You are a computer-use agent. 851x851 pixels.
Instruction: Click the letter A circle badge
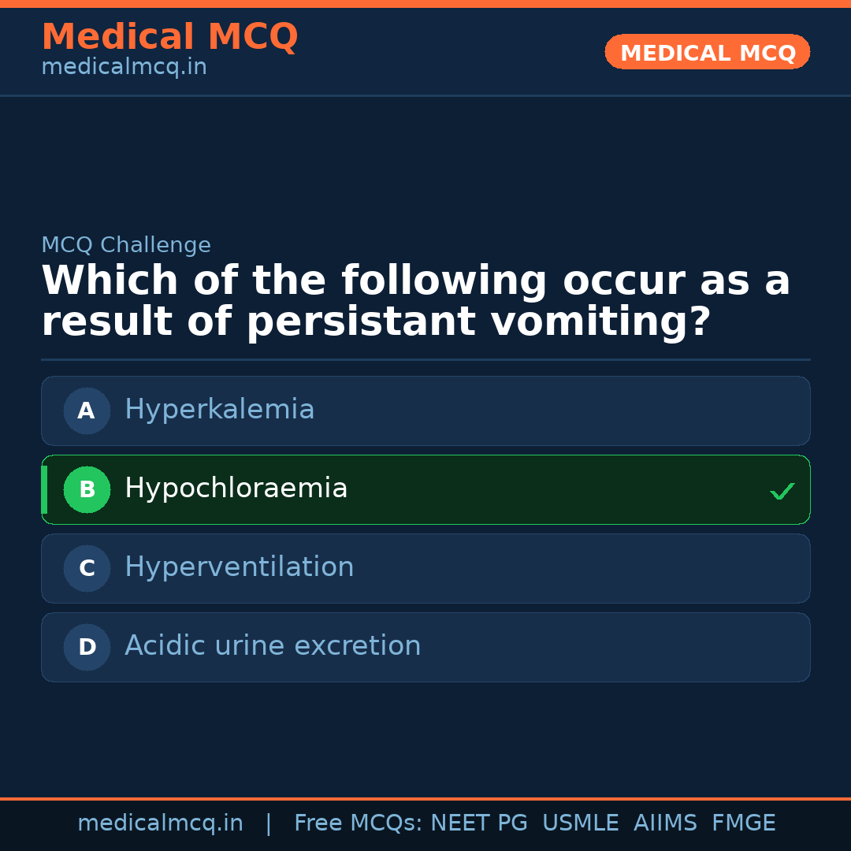pos(87,411)
